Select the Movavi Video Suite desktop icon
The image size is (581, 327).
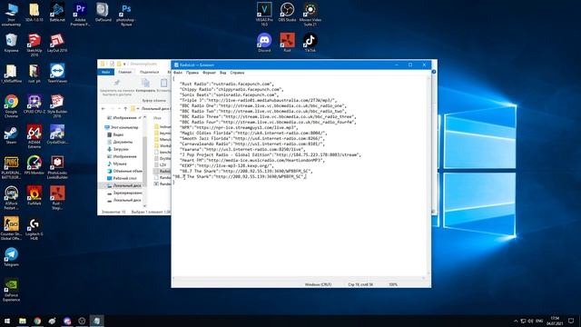310,15
